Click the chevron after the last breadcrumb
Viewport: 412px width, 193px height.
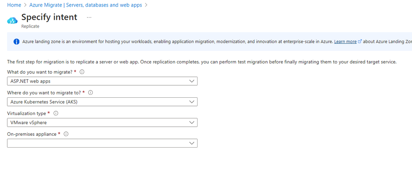click(146, 5)
